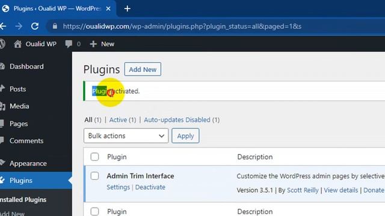Filter by Auto-updates Disabled
The width and height of the screenshot is (385, 216).
(x=177, y=120)
